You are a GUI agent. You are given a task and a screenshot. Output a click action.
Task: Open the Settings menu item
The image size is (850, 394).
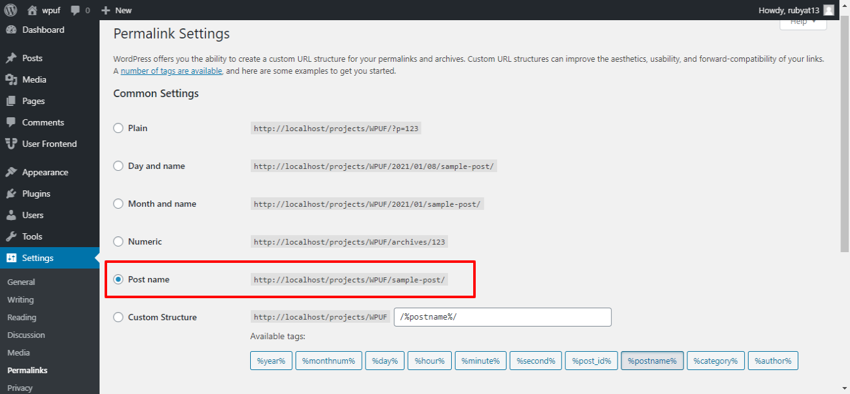coord(50,258)
